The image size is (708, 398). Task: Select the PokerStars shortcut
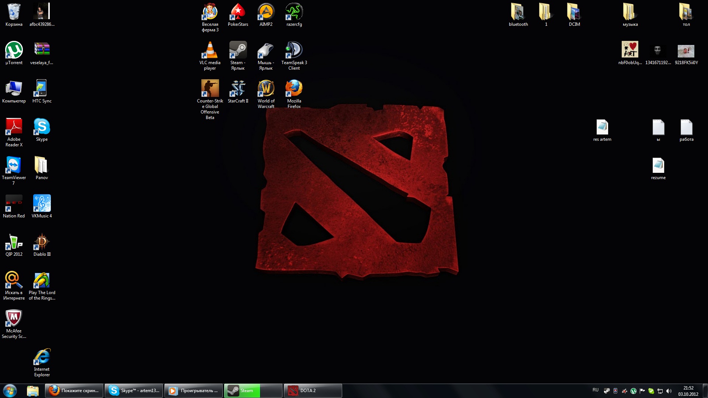[238, 15]
